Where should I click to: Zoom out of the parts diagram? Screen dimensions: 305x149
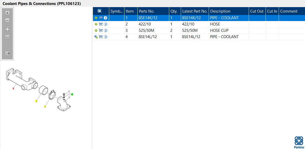click(7, 20)
